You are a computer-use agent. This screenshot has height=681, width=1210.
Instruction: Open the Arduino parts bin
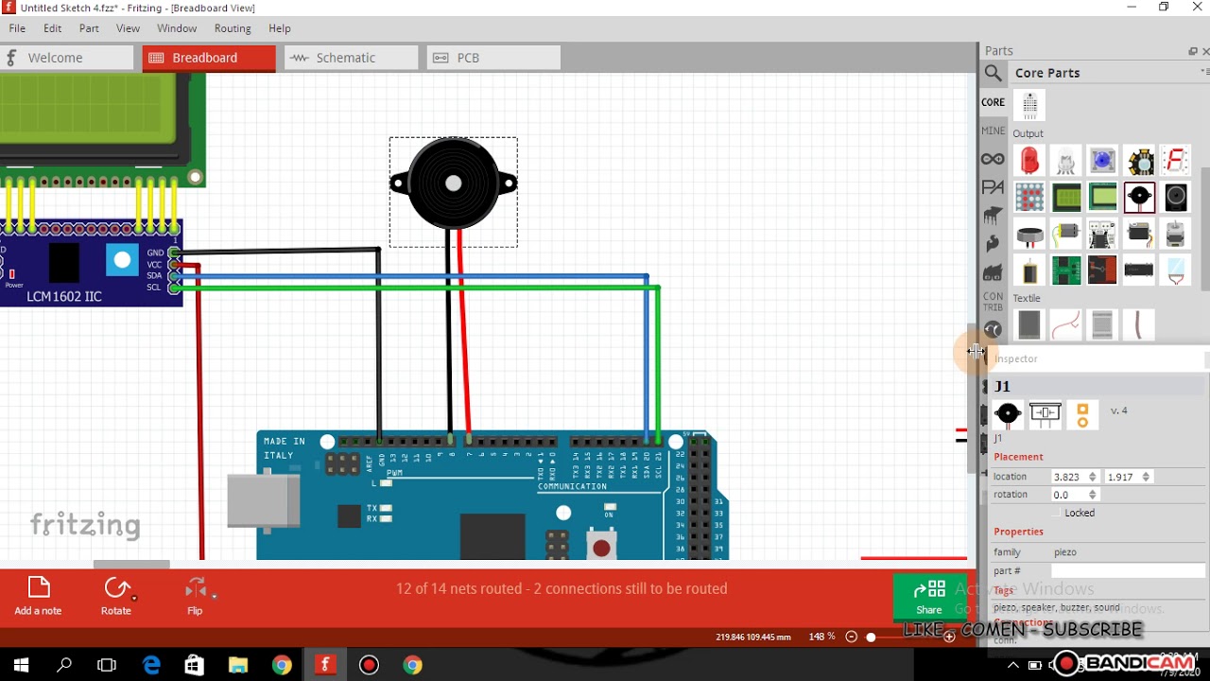coord(993,159)
